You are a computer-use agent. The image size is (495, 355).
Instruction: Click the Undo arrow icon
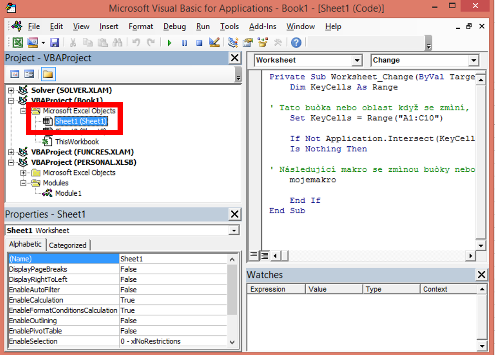(x=136, y=42)
